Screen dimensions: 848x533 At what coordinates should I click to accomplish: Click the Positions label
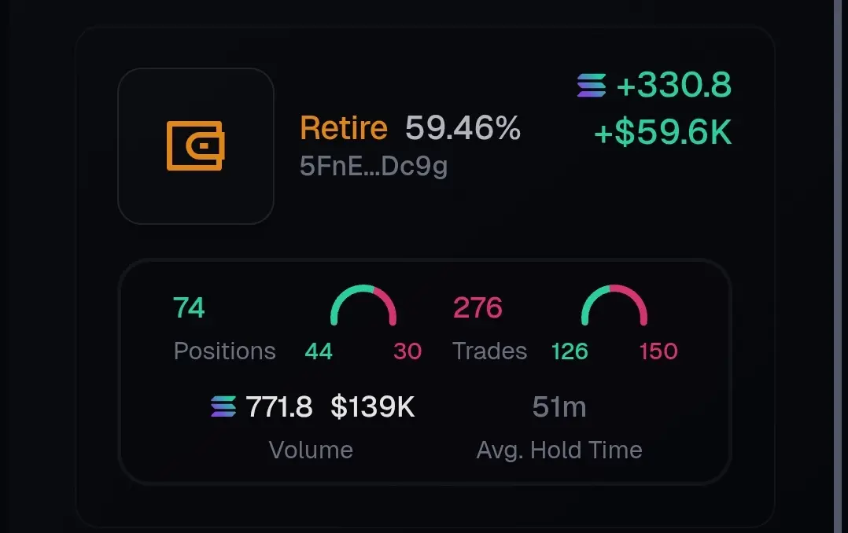coord(225,351)
